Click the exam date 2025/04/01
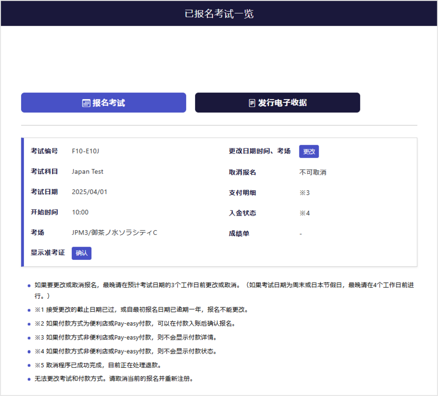The width and height of the screenshot is (438, 396). (89, 192)
